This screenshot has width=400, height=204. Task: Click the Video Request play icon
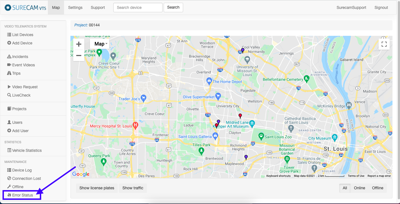point(9,87)
